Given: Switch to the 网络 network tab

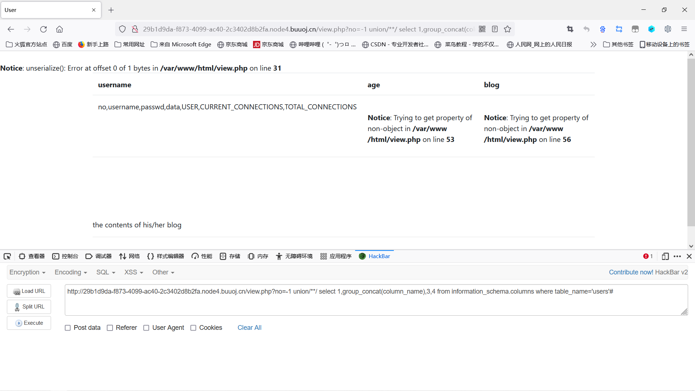Looking at the screenshot, I should coord(130,256).
